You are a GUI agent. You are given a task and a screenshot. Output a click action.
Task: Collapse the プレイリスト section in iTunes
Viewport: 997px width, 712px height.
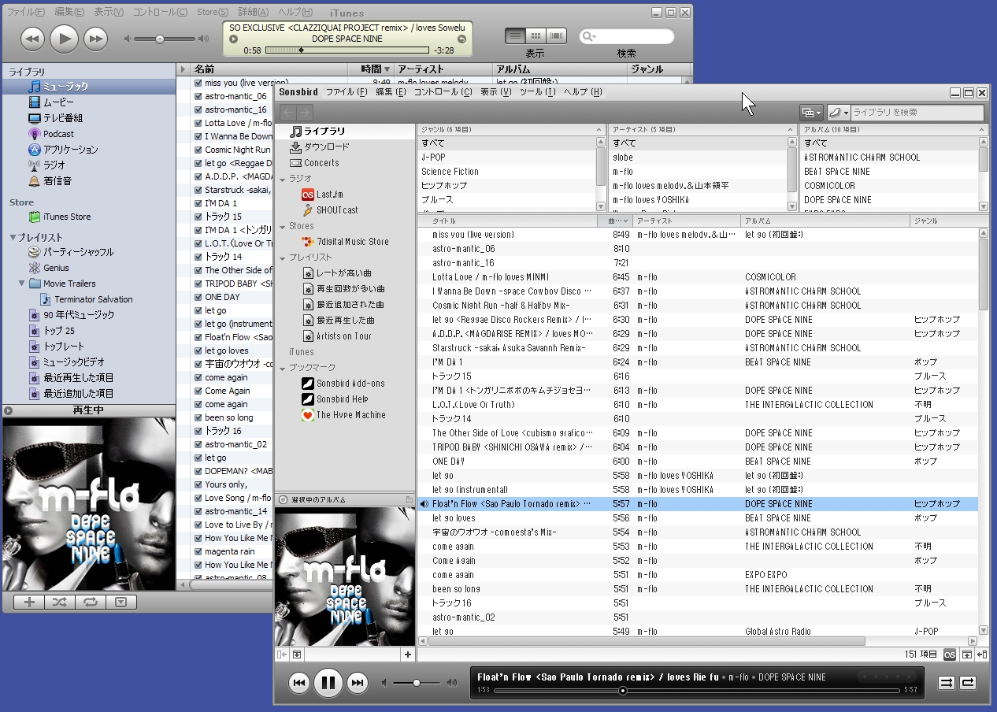point(13,237)
